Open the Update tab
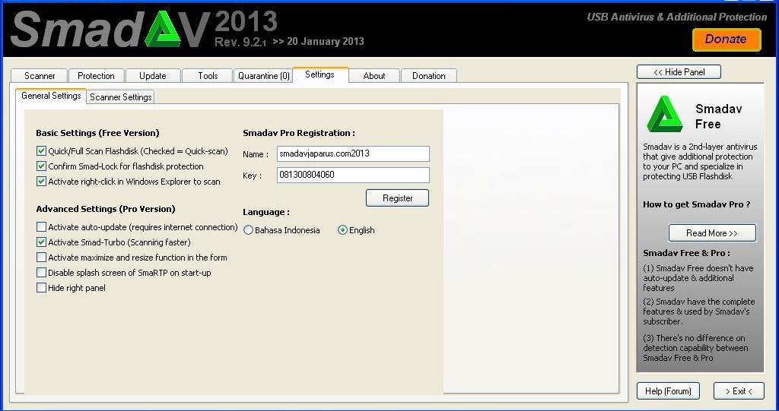Viewport: 779px width, 411px height. tap(152, 75)
